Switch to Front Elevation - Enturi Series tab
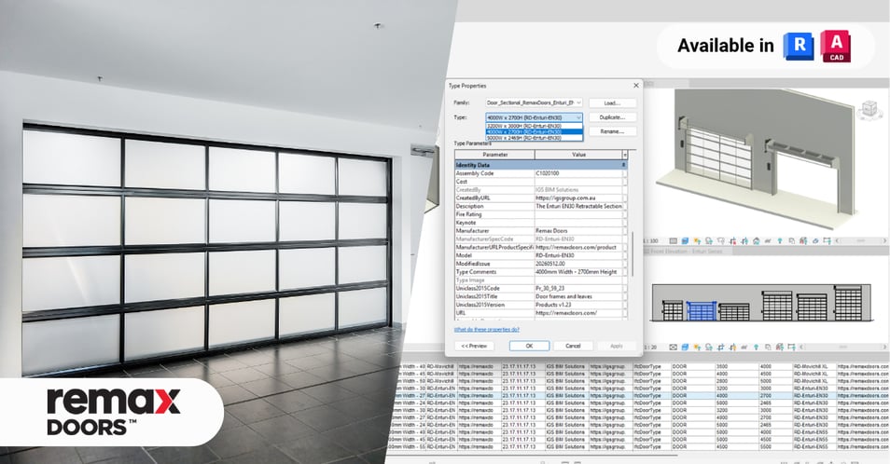This screenshot has height=464, width=890. pyautogui.click(x=686, y=251)
